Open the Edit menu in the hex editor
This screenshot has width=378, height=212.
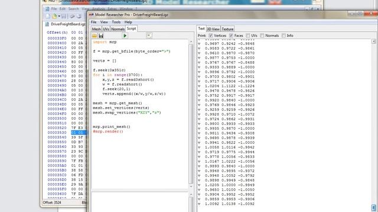(x=63, y=9)
